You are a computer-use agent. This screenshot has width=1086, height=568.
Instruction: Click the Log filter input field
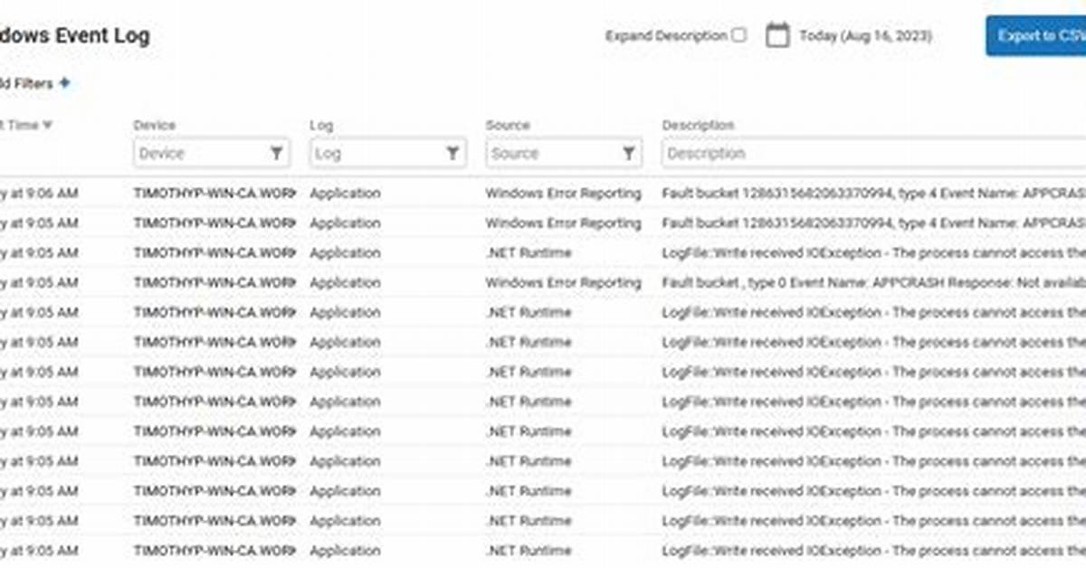tap(387, 153)
